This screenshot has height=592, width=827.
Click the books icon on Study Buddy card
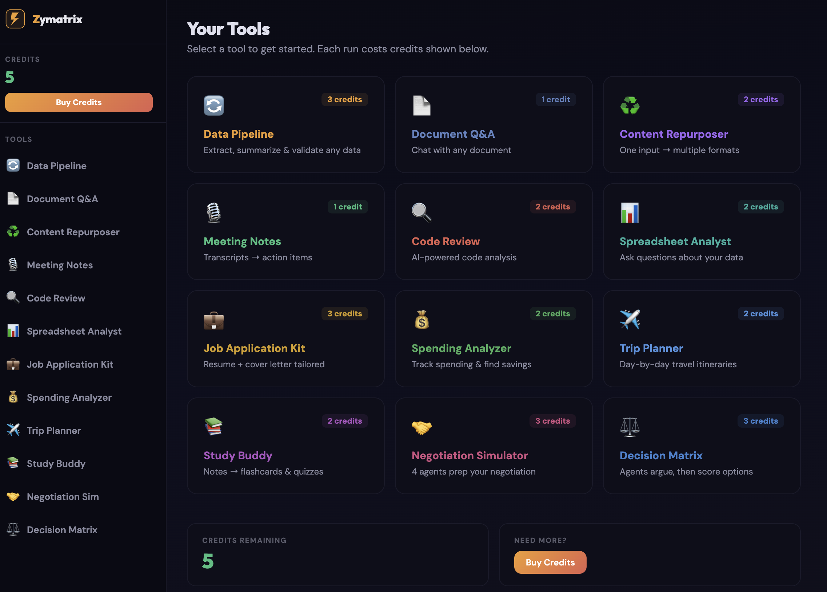click(213, 427)
